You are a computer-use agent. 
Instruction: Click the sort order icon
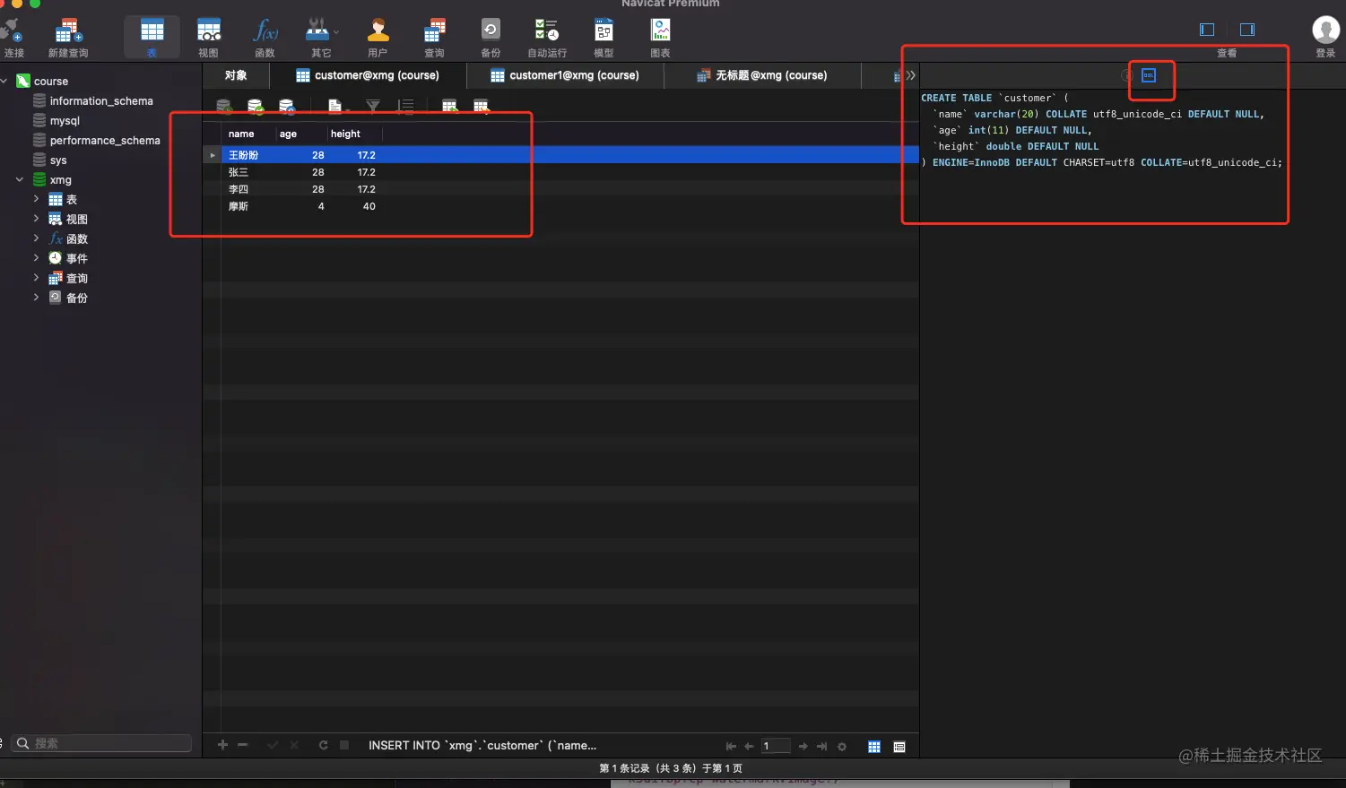pos(405,107)
